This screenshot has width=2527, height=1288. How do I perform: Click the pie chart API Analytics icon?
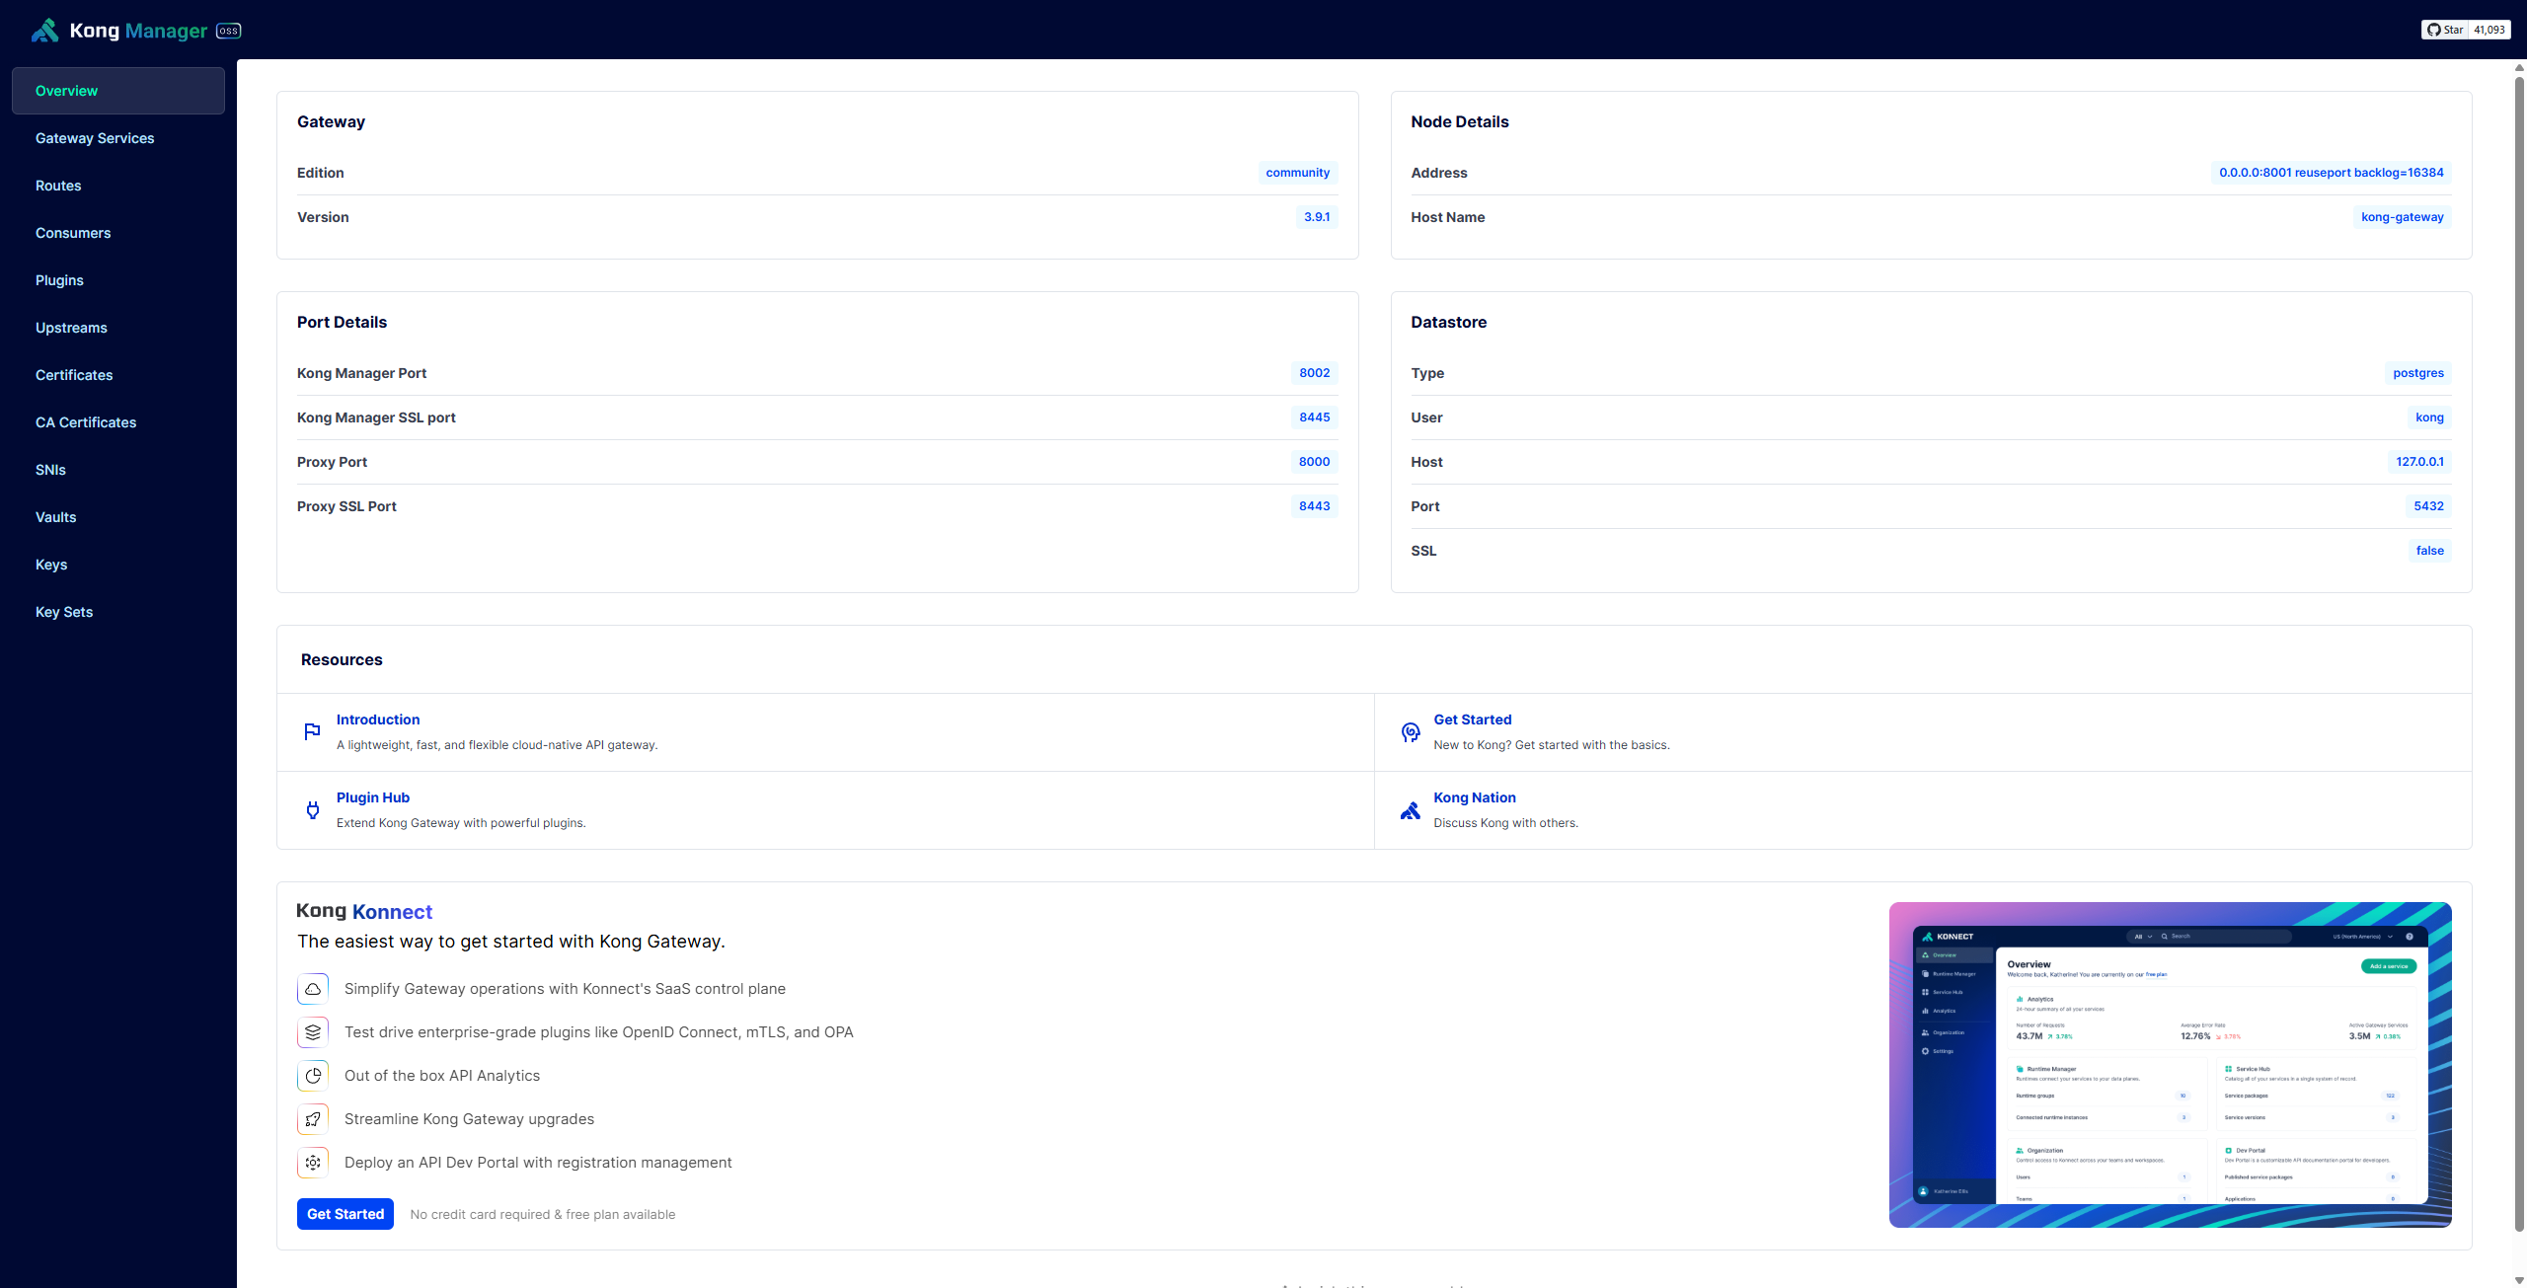point(312,1075)
